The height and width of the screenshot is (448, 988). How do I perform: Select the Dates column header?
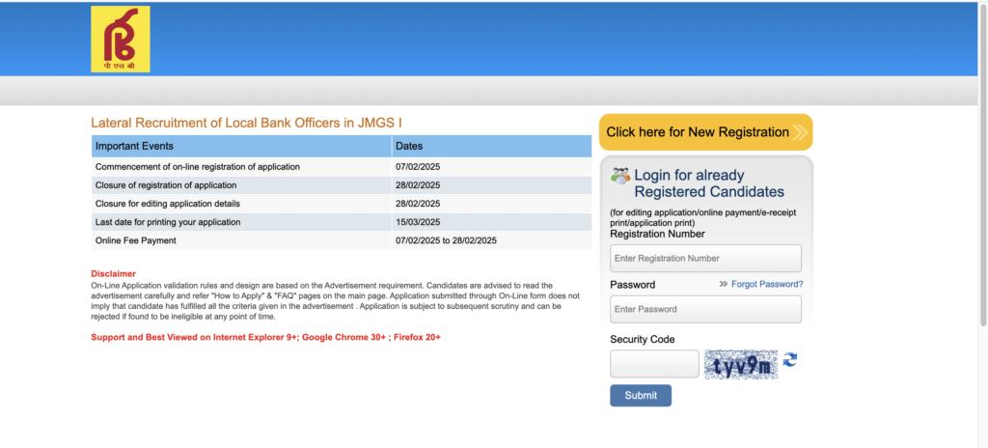(491, 147)
